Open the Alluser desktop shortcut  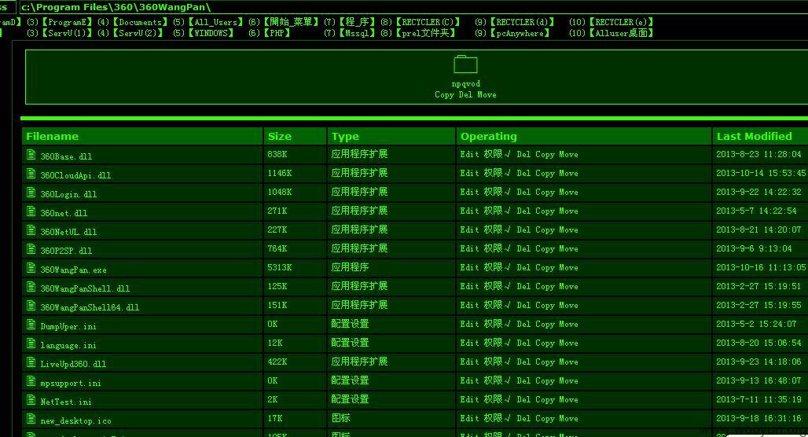[x=622, y=33]
